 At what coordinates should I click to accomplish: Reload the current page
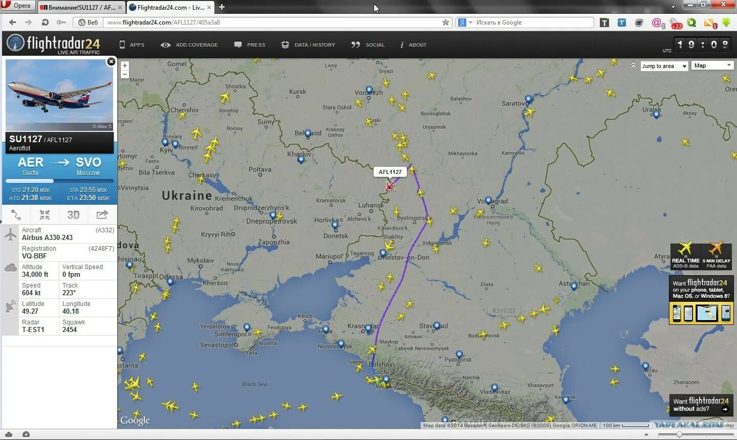(45, 23)
